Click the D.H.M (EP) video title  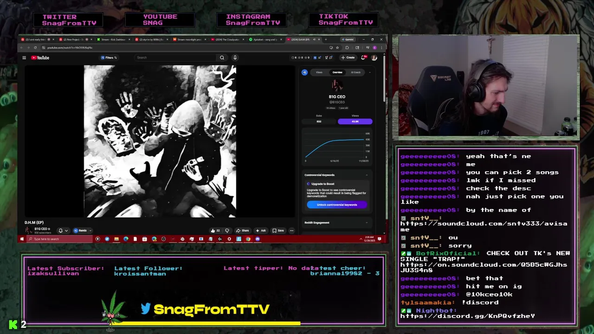(x=34, y=222)
